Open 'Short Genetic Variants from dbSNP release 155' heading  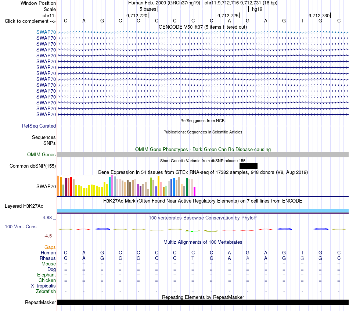pos(203,161)
